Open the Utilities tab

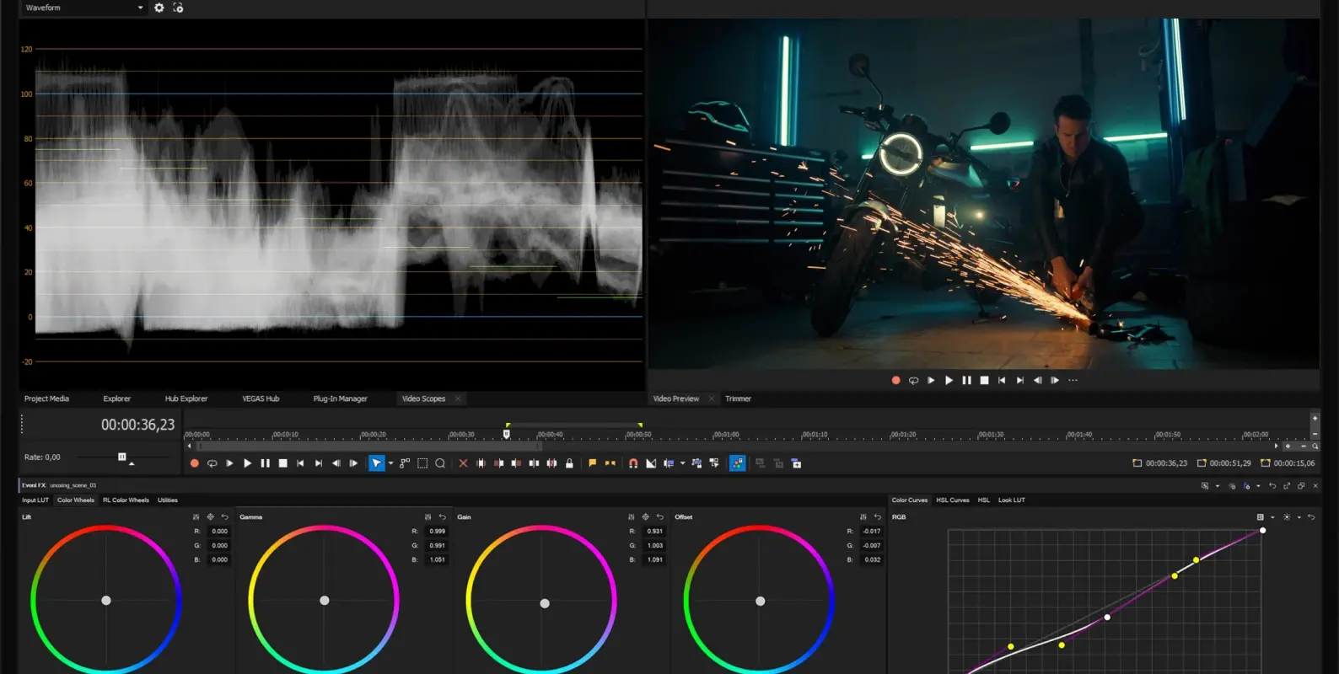168,500
